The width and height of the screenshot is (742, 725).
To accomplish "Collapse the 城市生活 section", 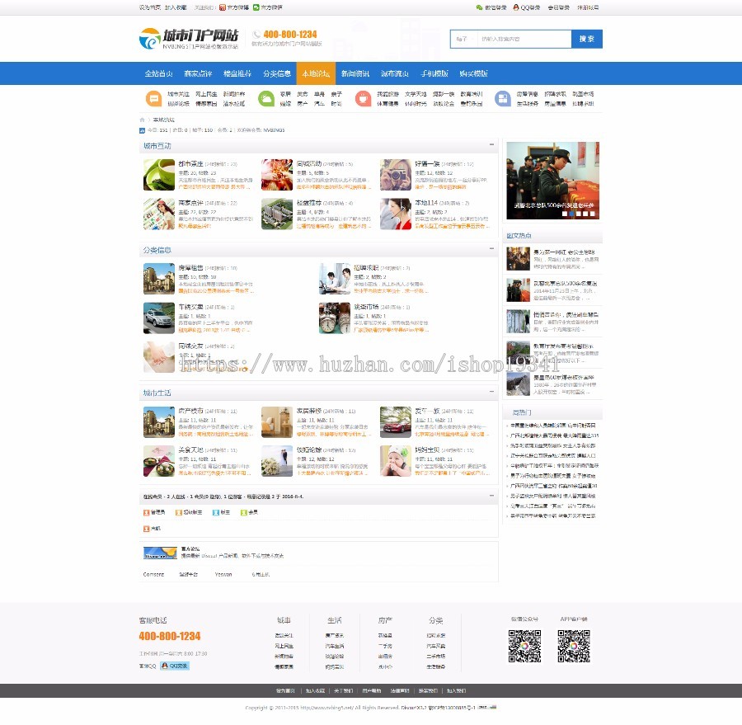I will (x=491, y=392).
